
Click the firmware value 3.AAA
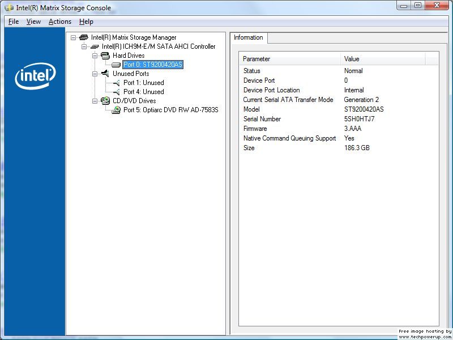click(x=352, y=129)
